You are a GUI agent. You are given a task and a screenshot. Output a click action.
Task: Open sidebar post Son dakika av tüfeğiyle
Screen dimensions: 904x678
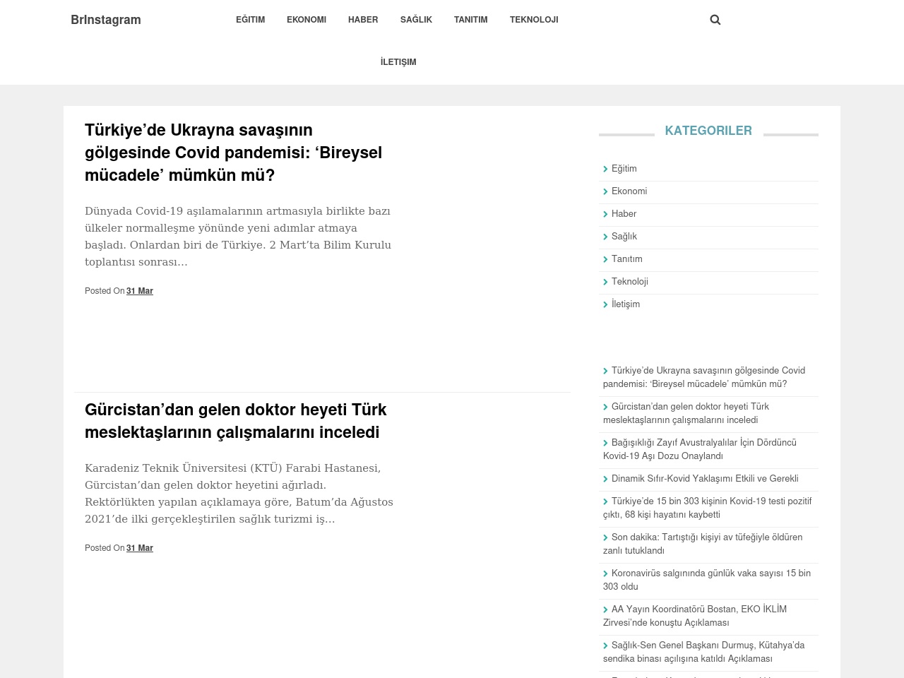703,544
